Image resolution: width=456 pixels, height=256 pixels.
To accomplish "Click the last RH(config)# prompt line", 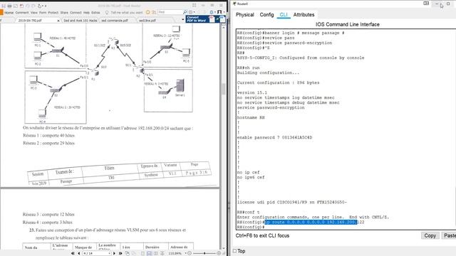I will tap(250, 227).
